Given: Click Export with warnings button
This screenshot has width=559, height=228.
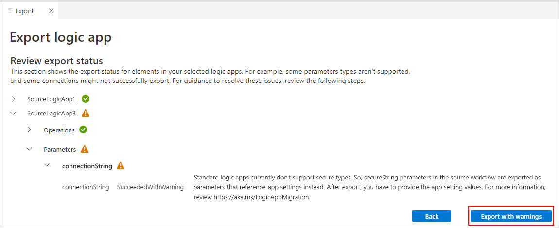Looking at the screenshot, I should pyautogui.click(x=511, y=216).
